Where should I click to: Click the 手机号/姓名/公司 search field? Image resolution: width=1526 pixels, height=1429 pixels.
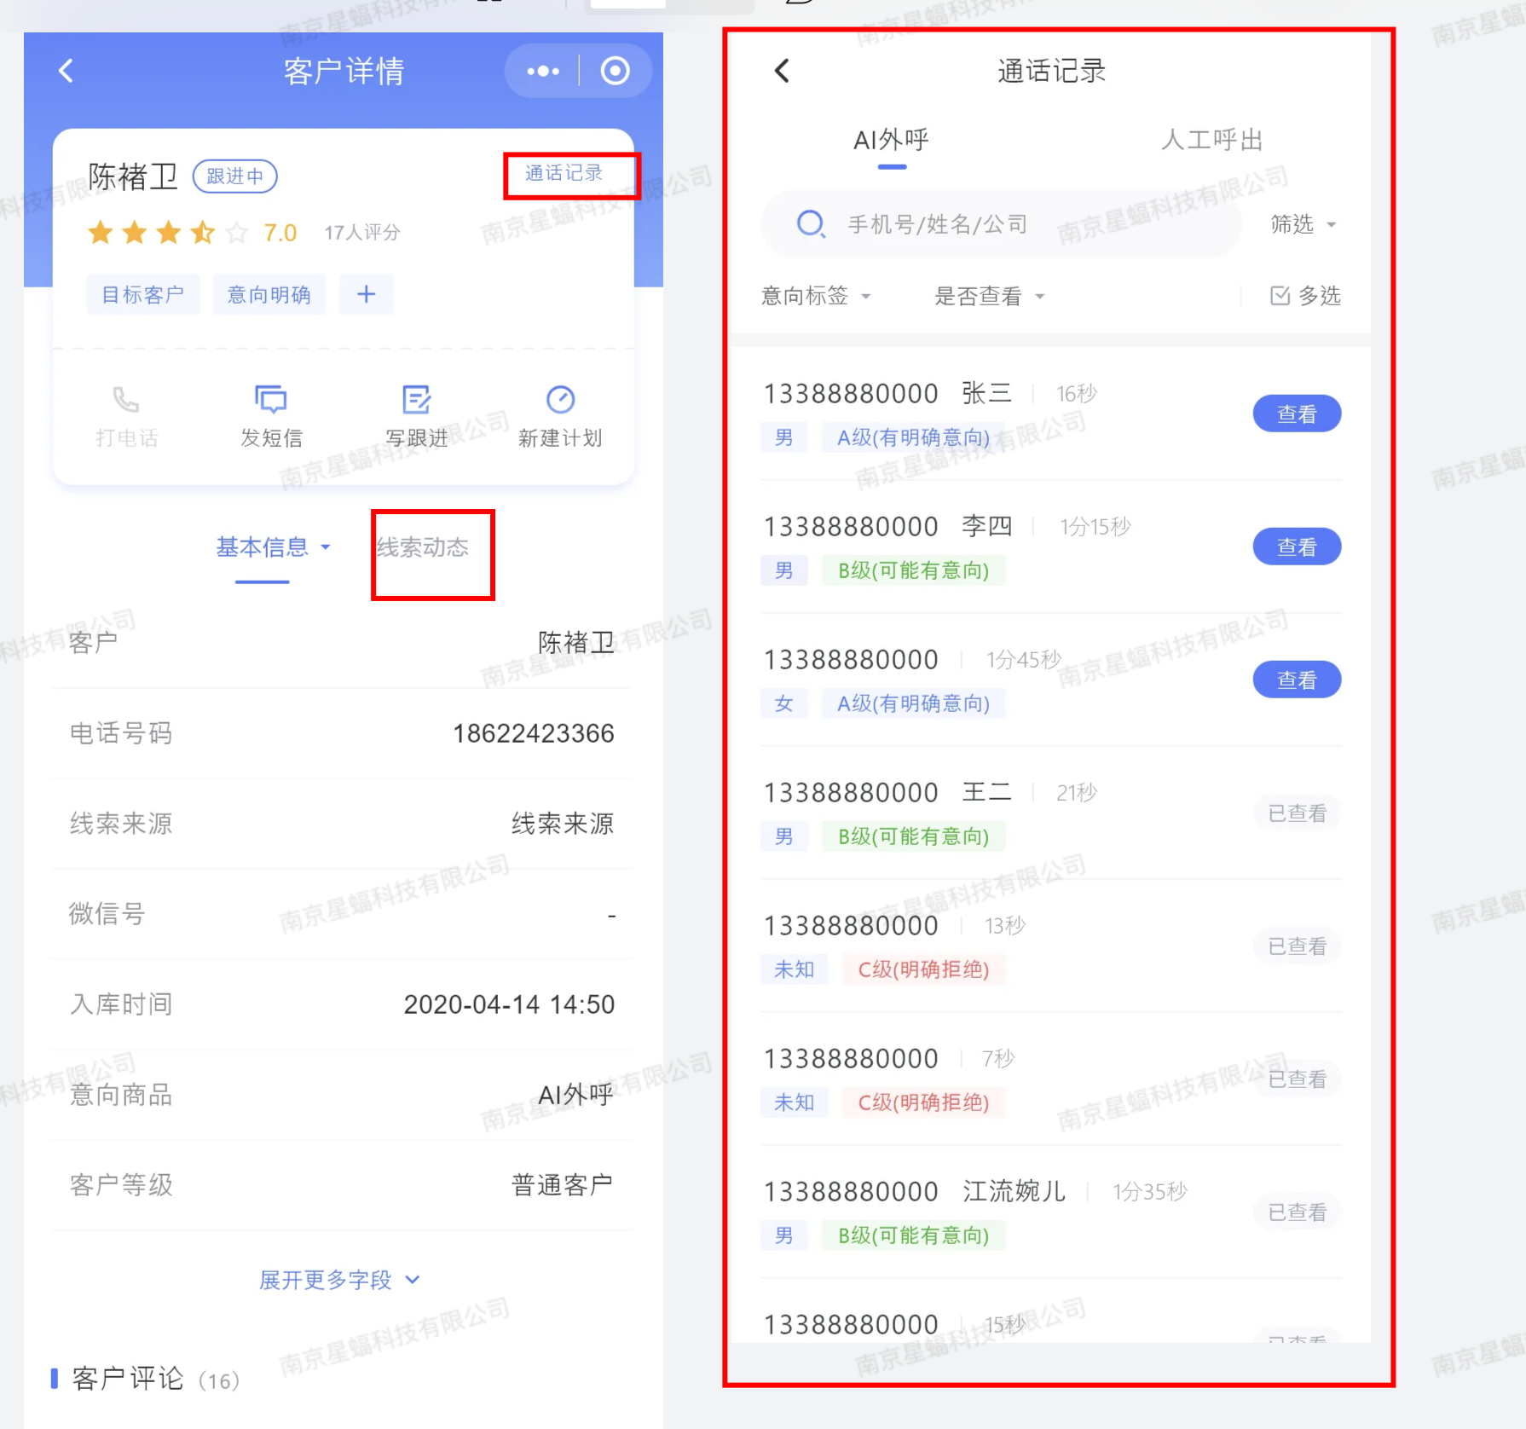pyautogui.click(x=1002, y=224)
